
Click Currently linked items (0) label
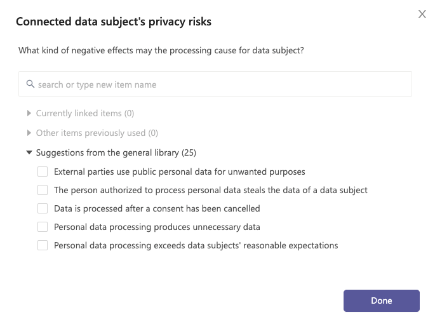(x=85, y=113)
